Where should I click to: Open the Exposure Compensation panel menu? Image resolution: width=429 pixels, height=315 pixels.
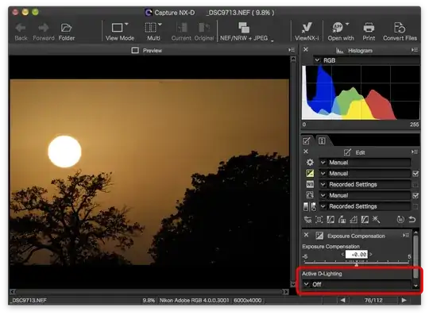coord(406,235)
